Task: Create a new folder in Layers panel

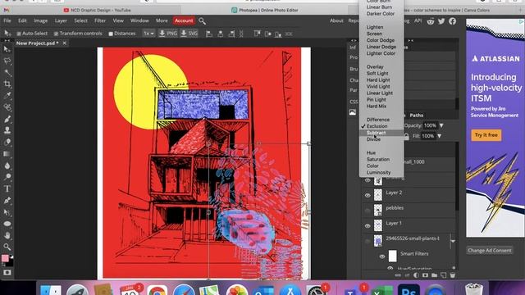Action: click(434, 275)
